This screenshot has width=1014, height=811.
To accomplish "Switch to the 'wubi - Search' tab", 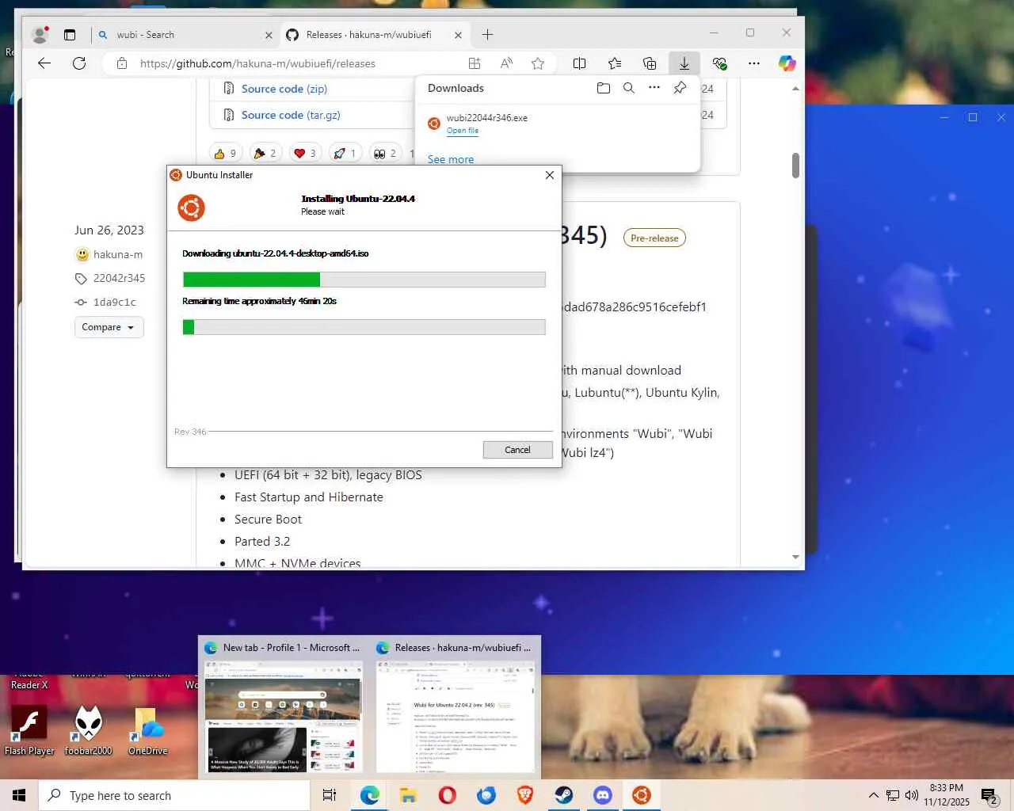I will [185, 35].
